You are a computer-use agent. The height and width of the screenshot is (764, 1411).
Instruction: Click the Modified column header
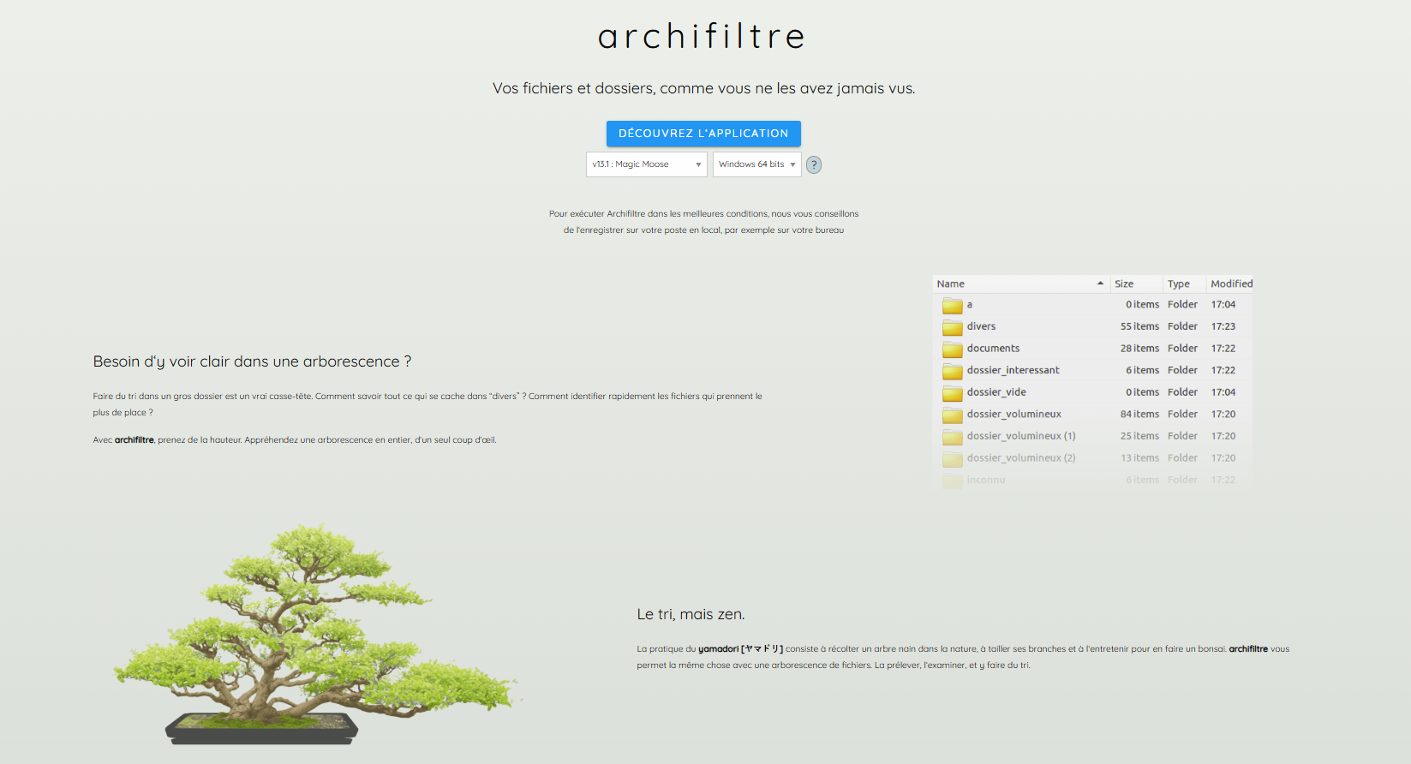tap(1231, 284)
